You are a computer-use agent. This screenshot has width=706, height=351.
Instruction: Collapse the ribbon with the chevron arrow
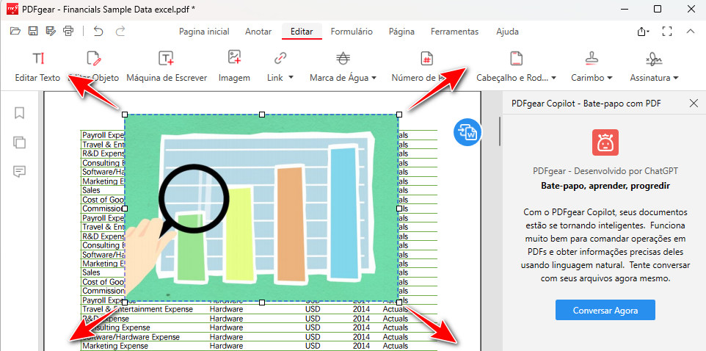(x=690, y=32)
